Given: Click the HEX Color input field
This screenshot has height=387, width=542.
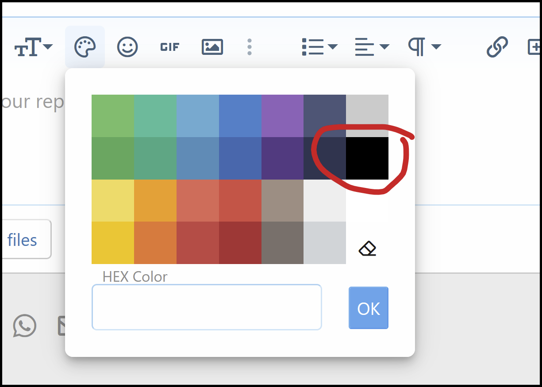Looking at the screenshot, I should tap(207, 307).
